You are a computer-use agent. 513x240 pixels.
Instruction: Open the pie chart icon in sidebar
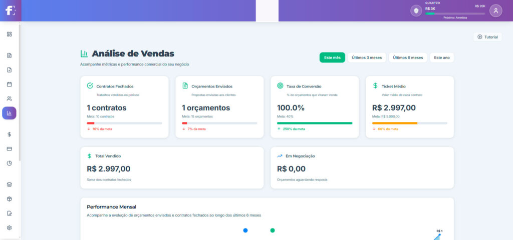tap(9, 163)
